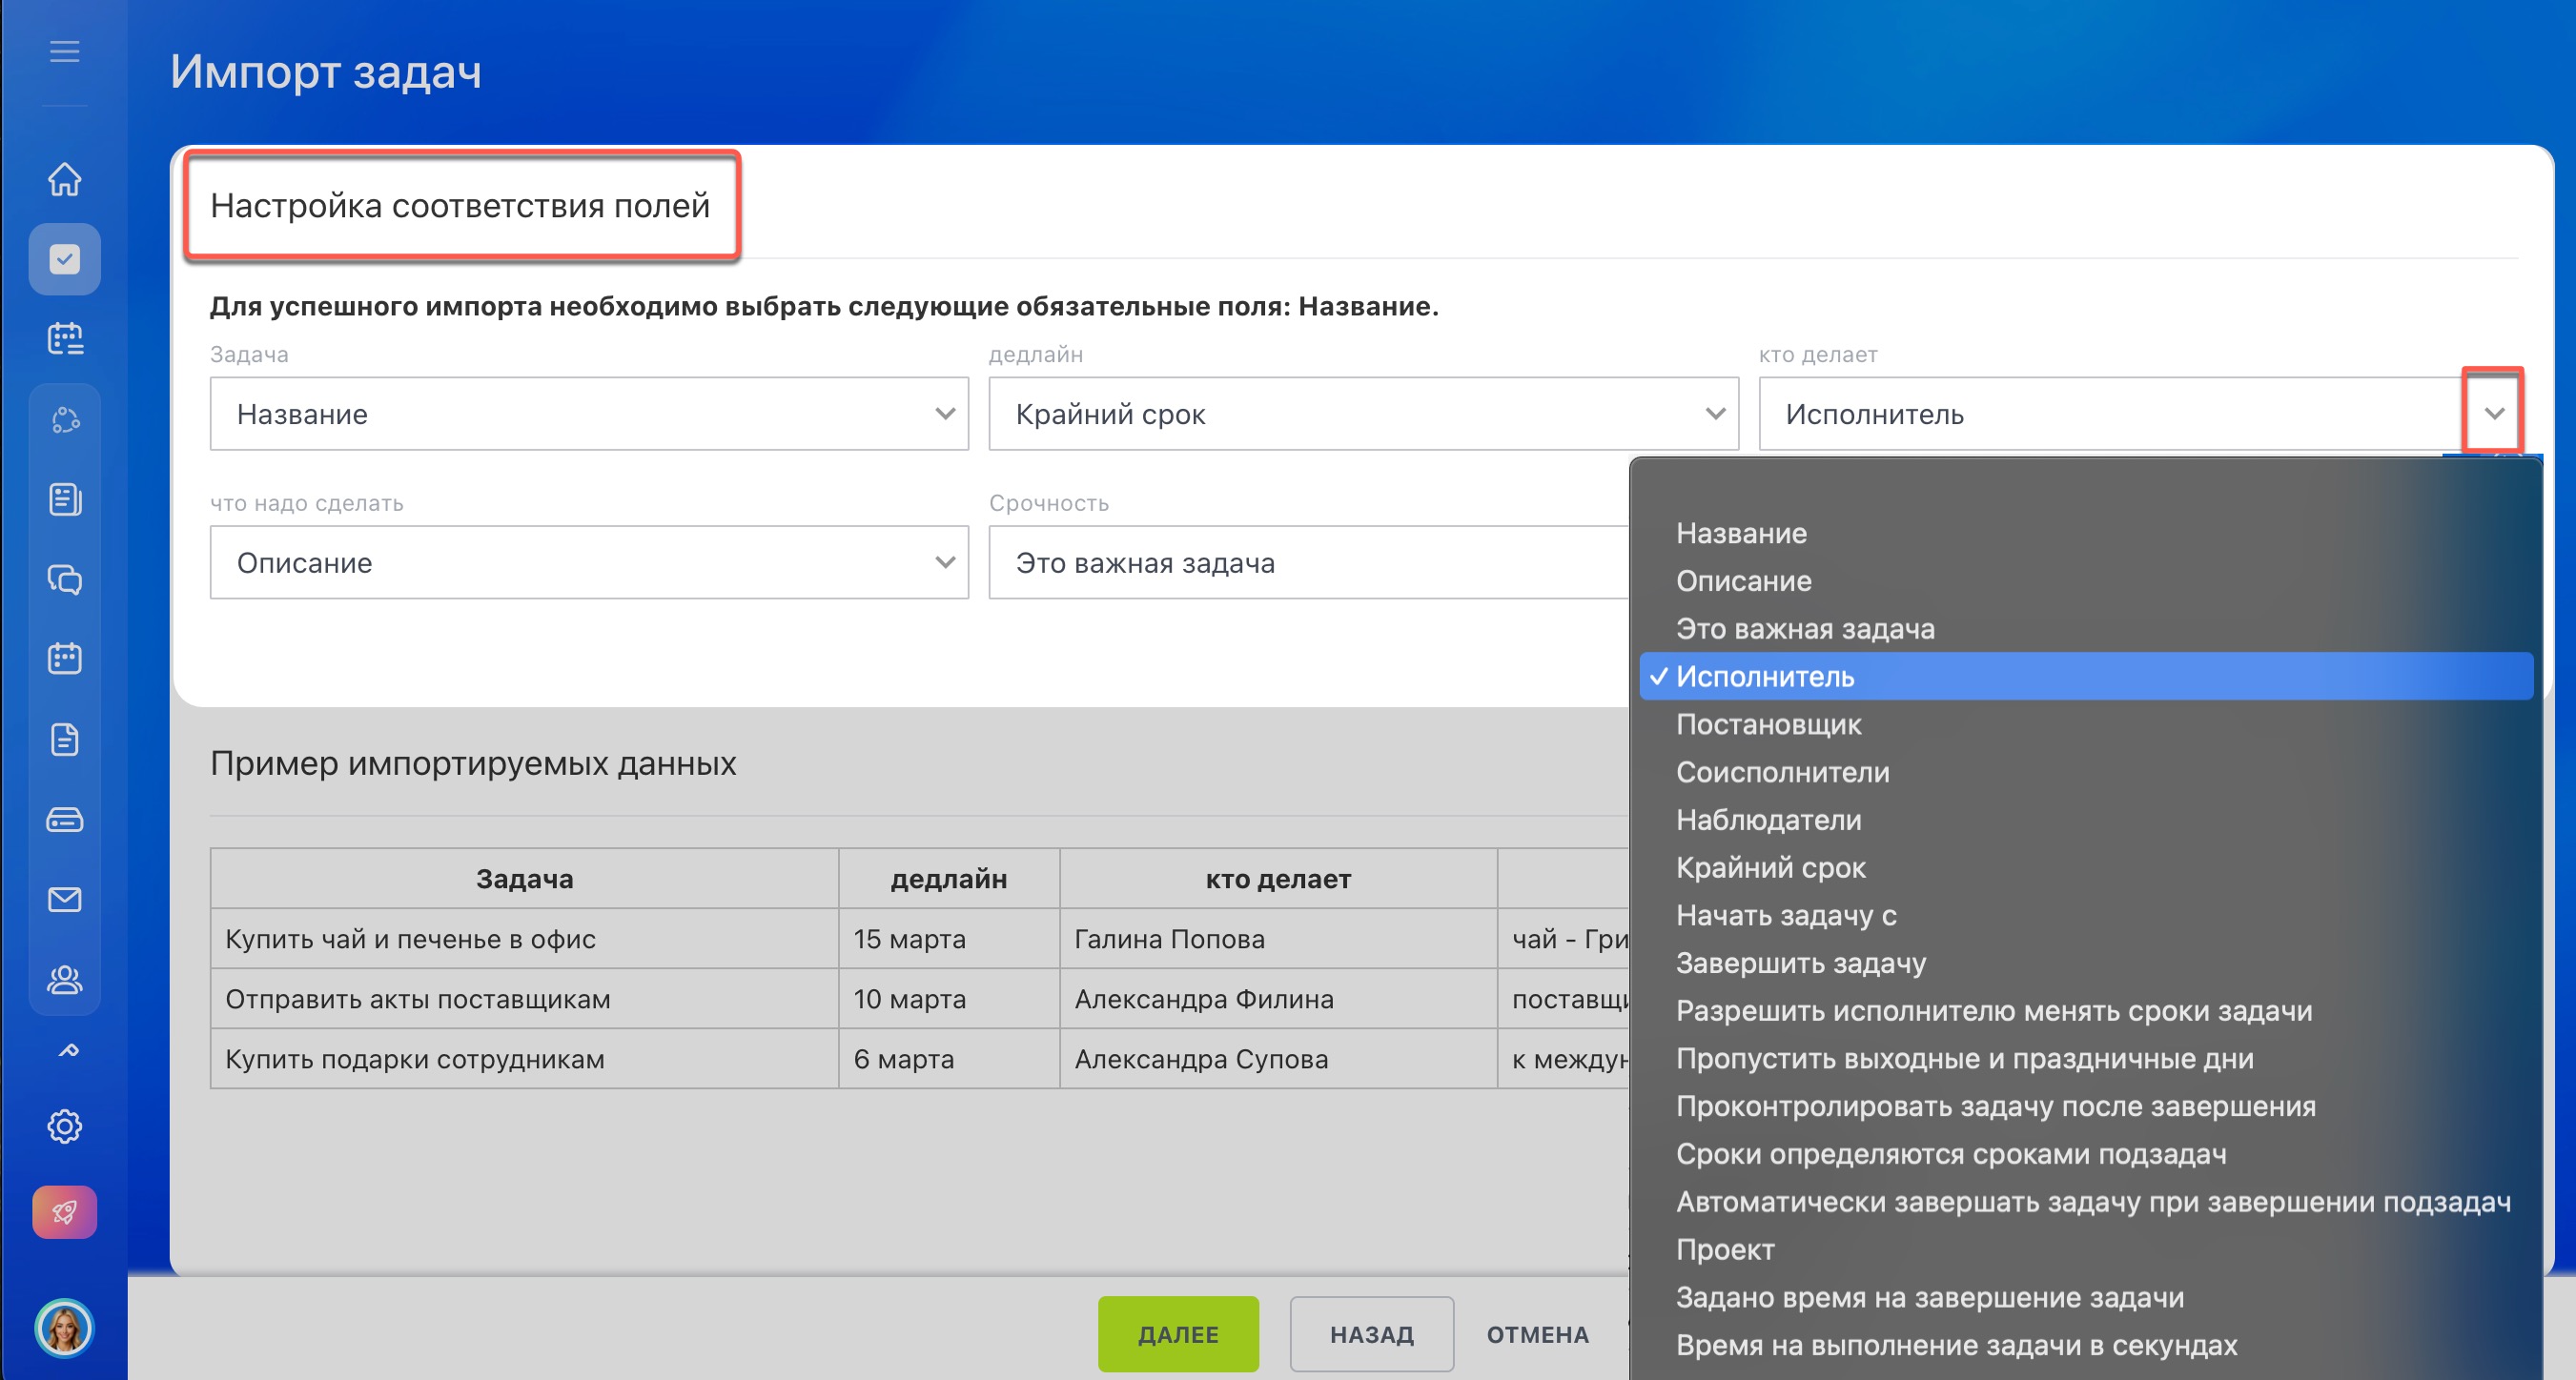
Task: Pick the Проект option
Action: click(1725, 1250)
